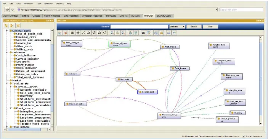Collapse the General_costs tree node
The image size is (268, 139).
7,31
